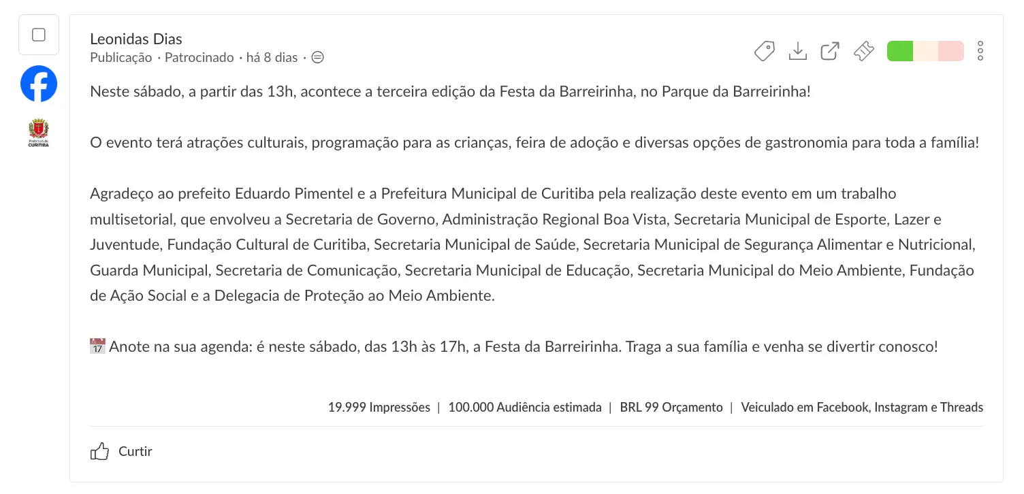Open post in external window icon
This screenshot has width=1024, height=494.
[830, 51]
